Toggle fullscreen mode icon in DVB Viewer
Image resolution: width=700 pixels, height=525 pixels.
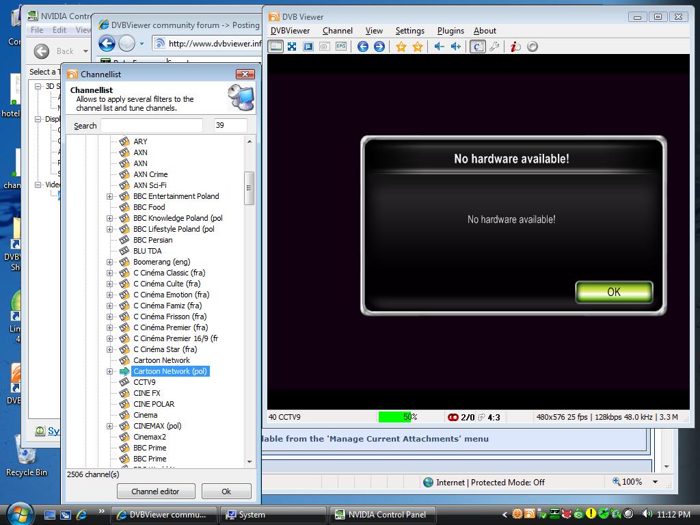point(292,46)
